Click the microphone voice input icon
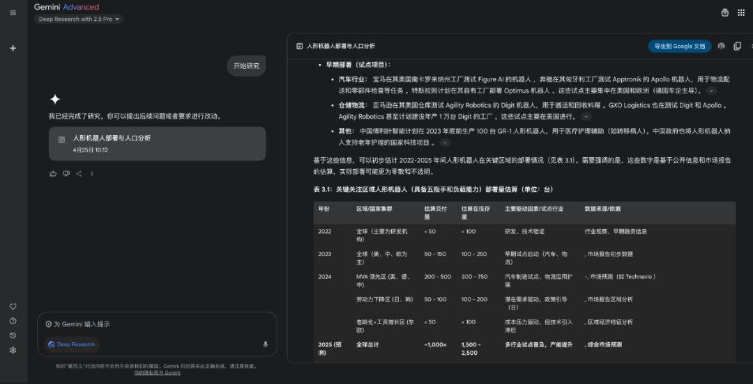Screen dimensions: 753x384 [x=266, y=344]
